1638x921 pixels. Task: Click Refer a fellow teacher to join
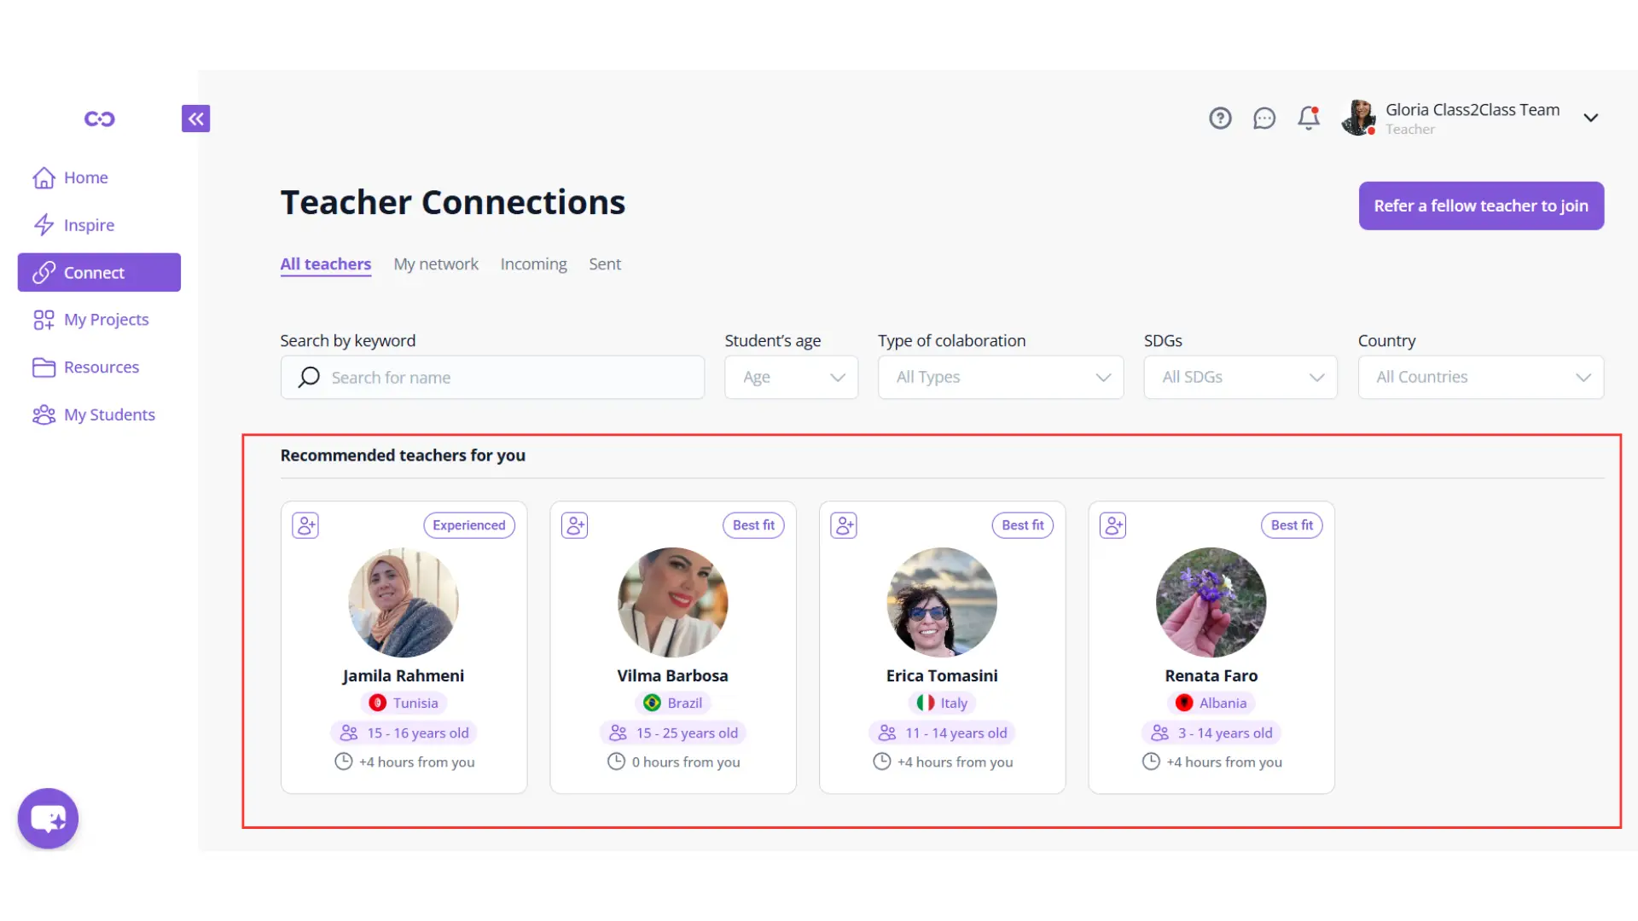point(1481,206)
